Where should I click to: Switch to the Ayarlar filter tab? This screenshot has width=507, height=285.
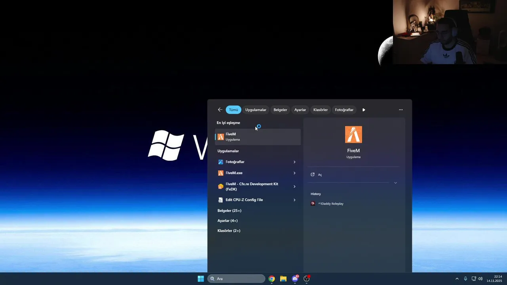[x=300, y=110]
